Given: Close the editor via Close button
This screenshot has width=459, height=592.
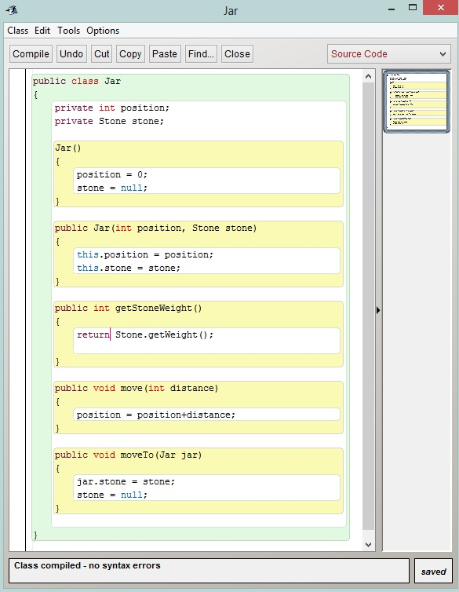Looking at the screenshot, I should pyautogui.click(x=237, y=54).
